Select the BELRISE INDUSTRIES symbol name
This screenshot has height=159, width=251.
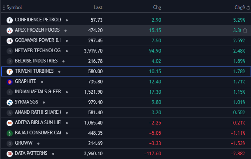coord(36,61)
